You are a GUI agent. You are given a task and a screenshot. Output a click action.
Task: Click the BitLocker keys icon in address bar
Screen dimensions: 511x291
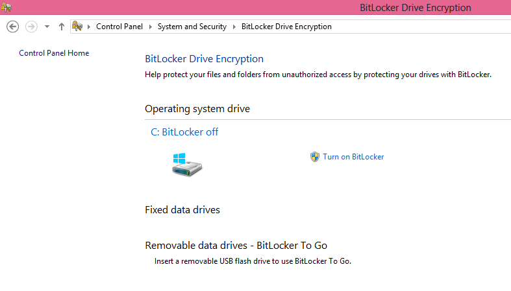(77, 26)
